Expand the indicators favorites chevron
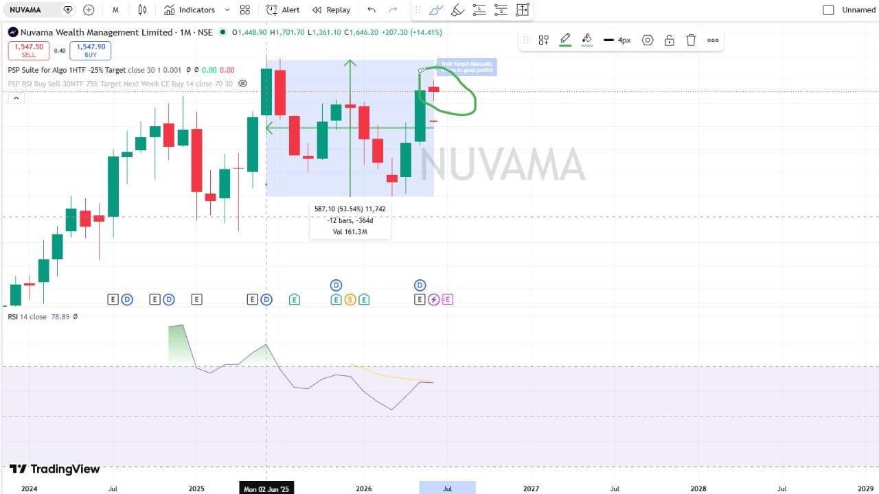The image size is (879, 494). pyautogui.click(x=227, y=10)
